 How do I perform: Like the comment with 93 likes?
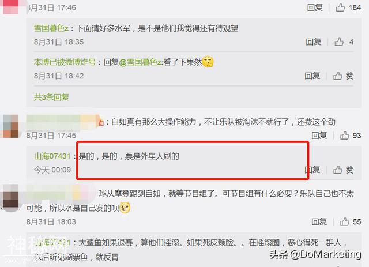pos(344,136)
